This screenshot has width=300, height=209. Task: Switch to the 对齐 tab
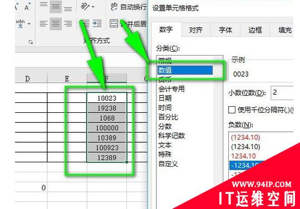(196, 30)
